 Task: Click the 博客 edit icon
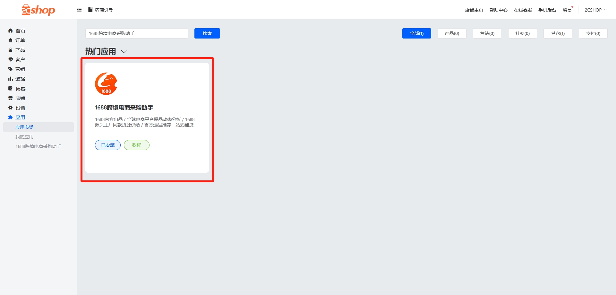(x=10, y=89)
